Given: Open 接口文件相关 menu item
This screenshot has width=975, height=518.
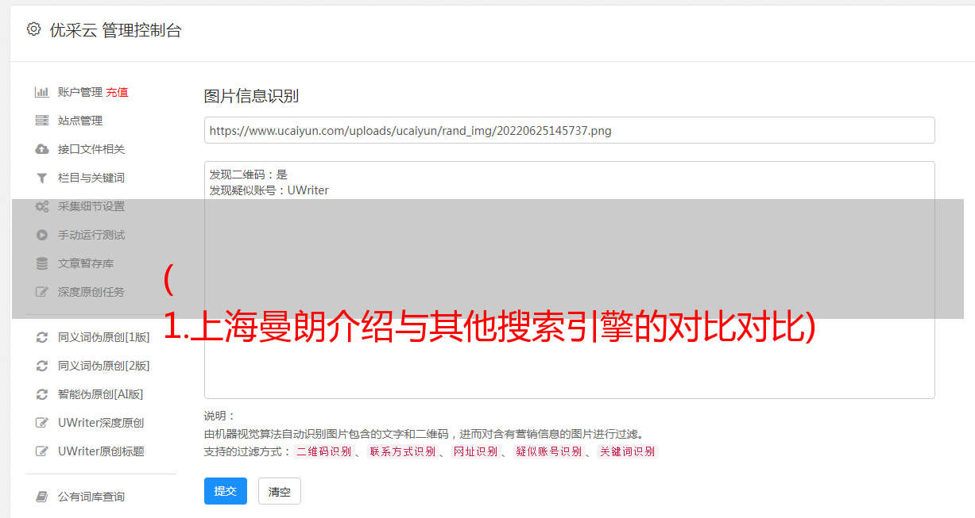Looking at the screenshot, I should coord(91,149).
